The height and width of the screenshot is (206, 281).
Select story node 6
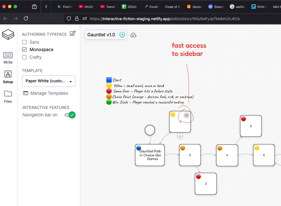(x=264, y=155)
